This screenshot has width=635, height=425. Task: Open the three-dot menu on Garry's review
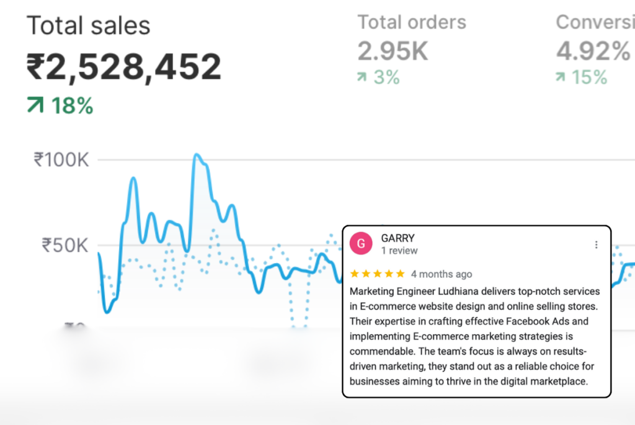pos(596,244)
